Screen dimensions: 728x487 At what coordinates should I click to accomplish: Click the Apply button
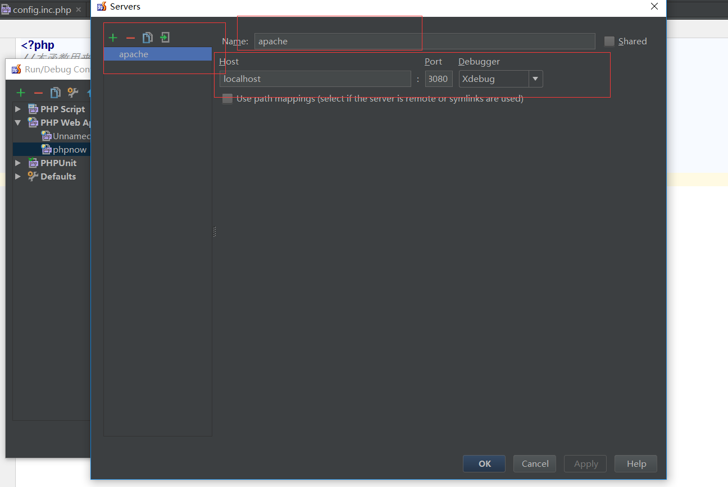585,464
